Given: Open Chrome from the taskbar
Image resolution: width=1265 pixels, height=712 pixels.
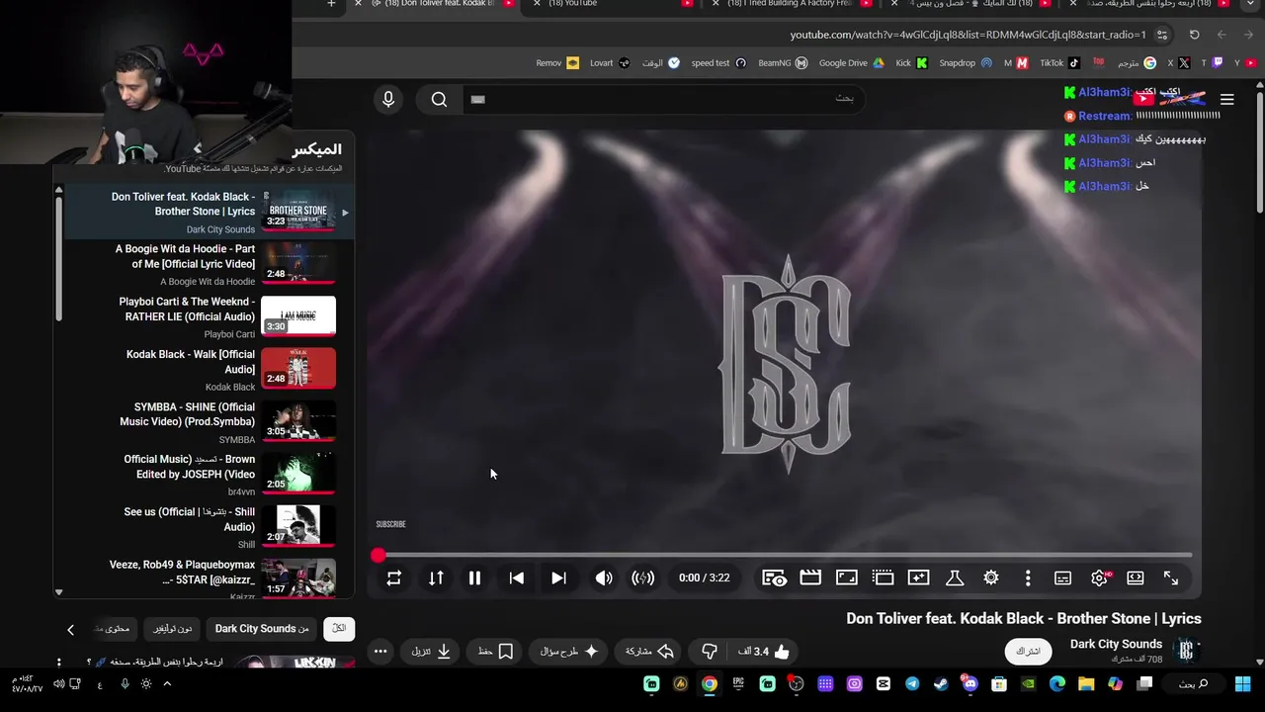Looking at the screenshot, I should [710, 683].
